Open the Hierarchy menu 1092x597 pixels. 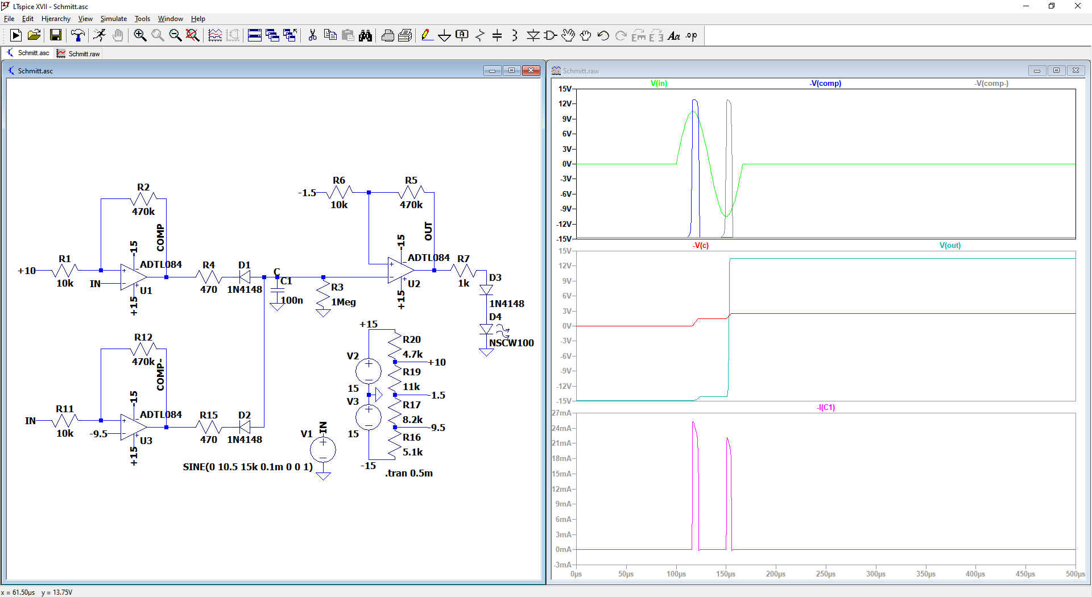(x=56, y=19)
